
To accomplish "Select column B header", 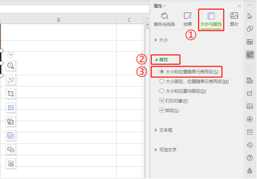I will pos(58,20).
